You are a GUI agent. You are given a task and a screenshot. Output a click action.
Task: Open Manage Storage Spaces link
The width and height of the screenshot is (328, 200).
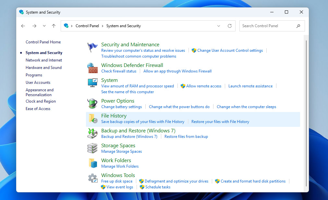tap(122, 151)
